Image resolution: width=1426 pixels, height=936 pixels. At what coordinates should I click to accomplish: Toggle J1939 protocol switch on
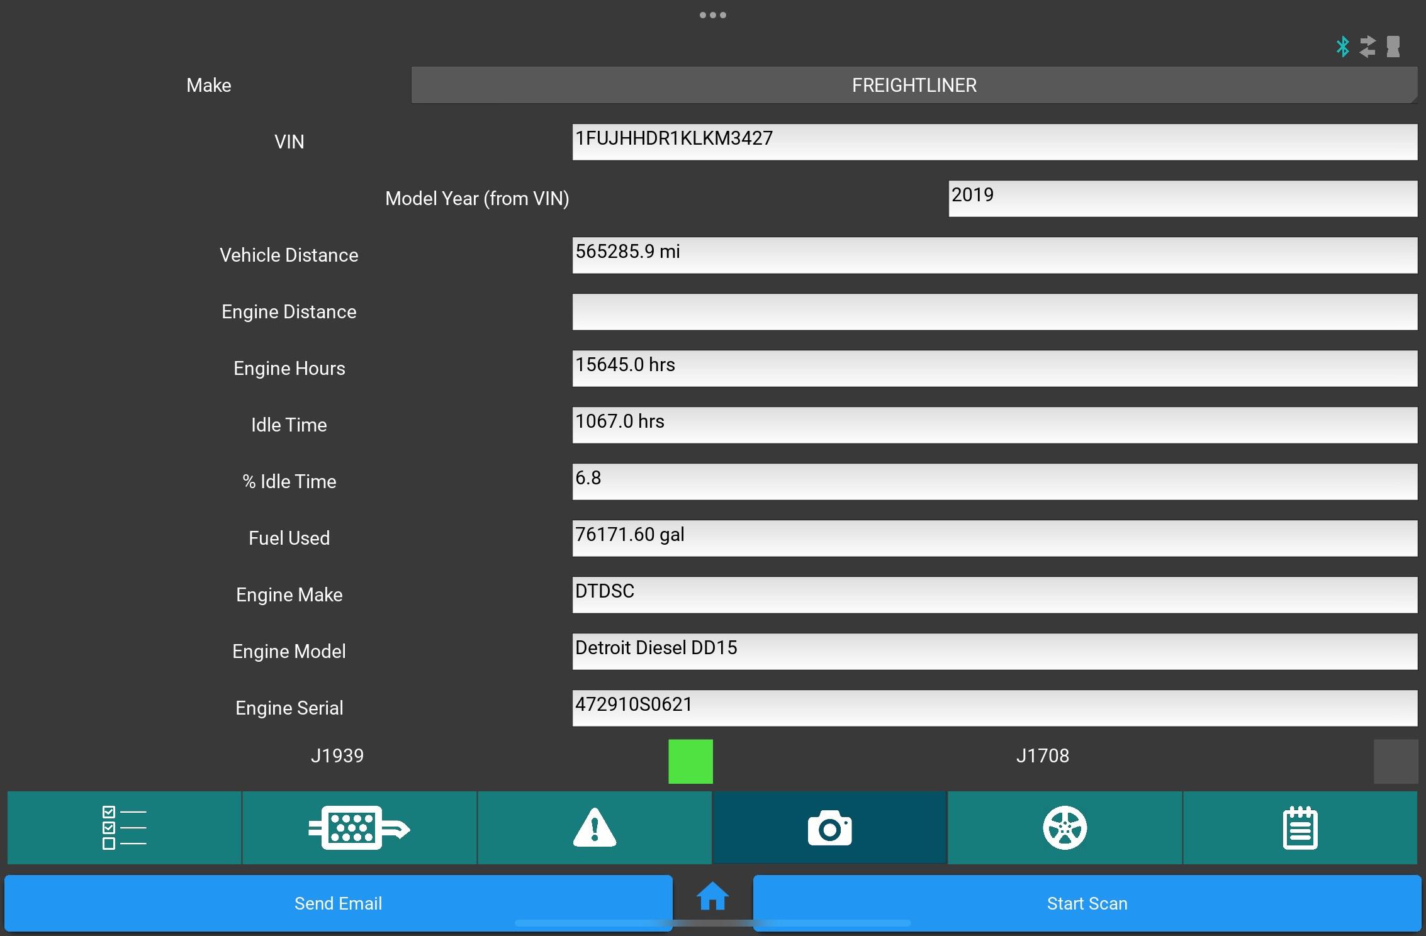pos(690,760)
